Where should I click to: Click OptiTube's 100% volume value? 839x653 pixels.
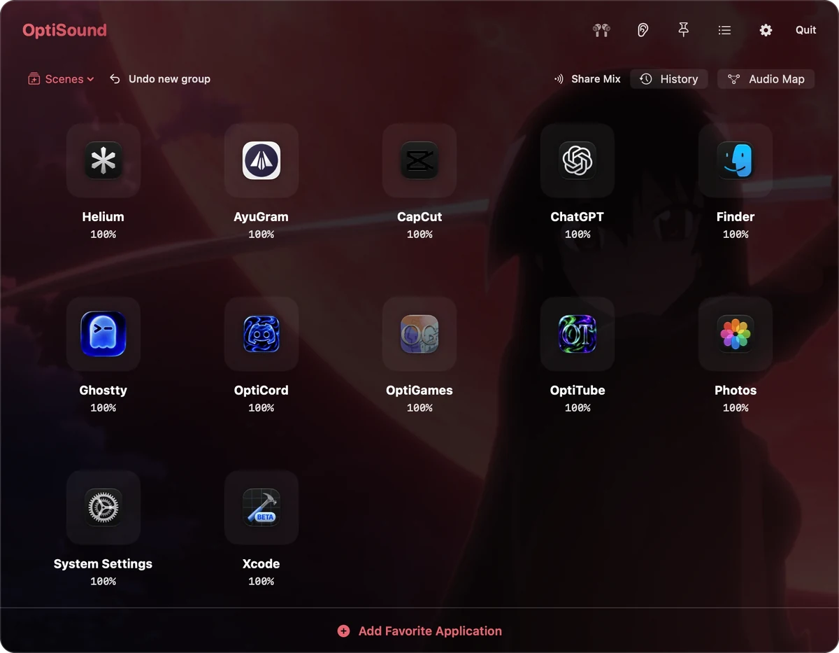click(578, 408)
